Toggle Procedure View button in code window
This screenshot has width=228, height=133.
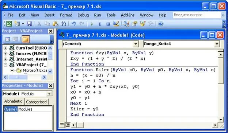point(62,125)
